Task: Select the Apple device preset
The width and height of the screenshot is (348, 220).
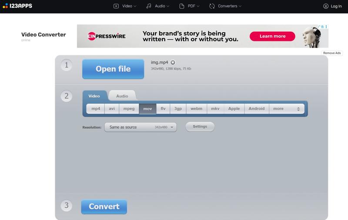Action: click(x=234, y=109)
